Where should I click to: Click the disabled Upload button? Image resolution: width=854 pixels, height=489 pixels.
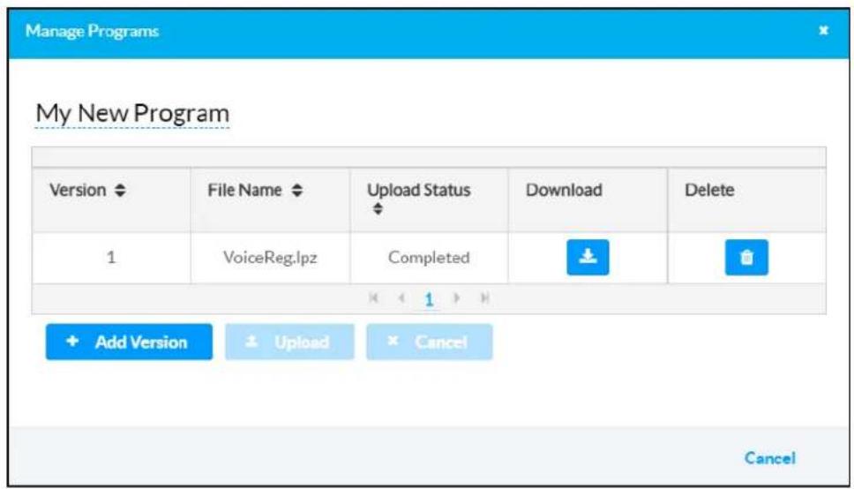[289, 342]
